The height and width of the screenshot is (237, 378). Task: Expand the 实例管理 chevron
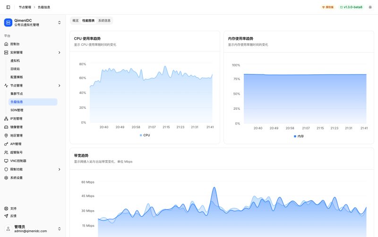(60, 52)
